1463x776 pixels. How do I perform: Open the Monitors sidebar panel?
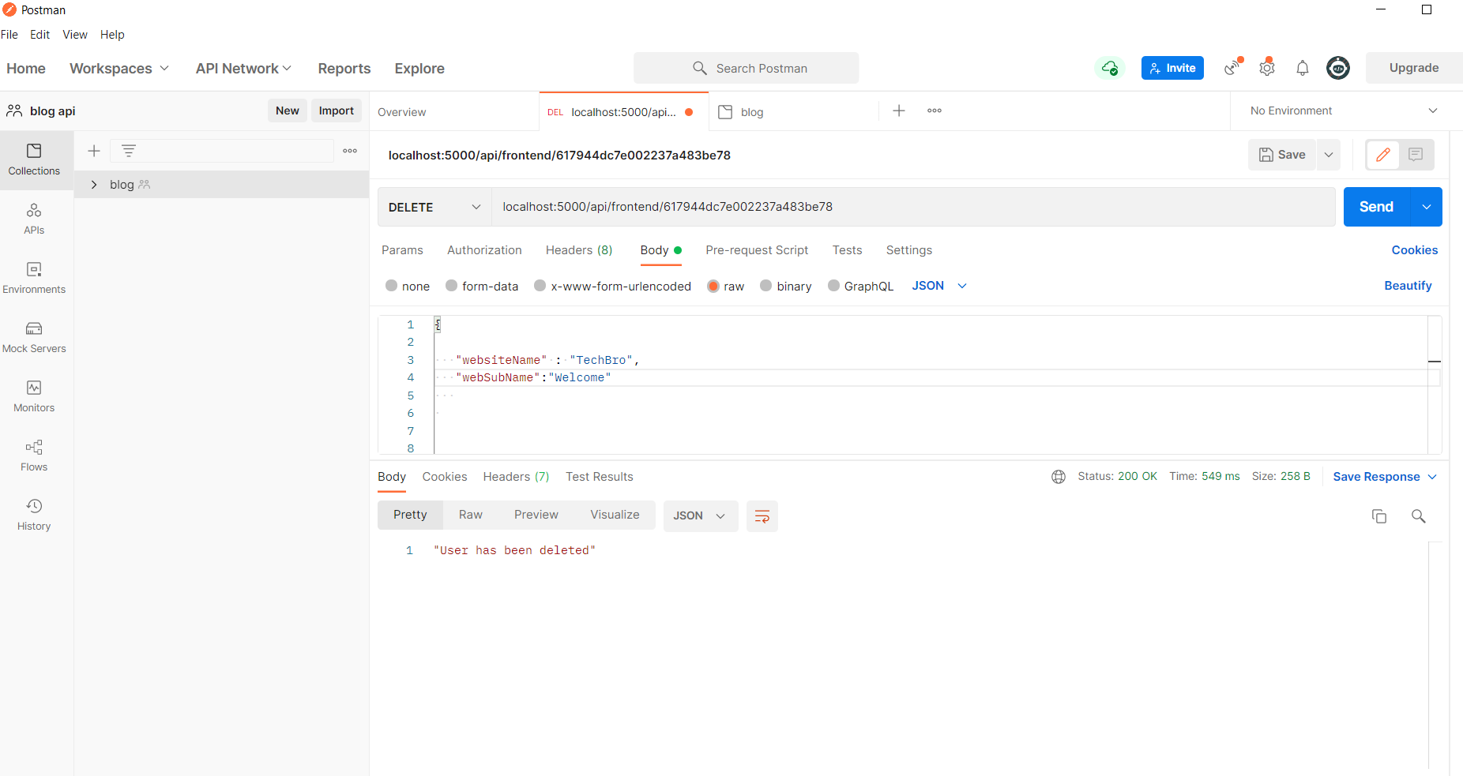coord(34,396)
